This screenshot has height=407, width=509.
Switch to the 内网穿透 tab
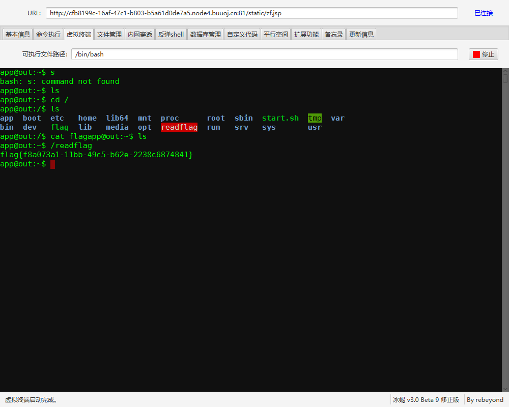tap(139, 34)
